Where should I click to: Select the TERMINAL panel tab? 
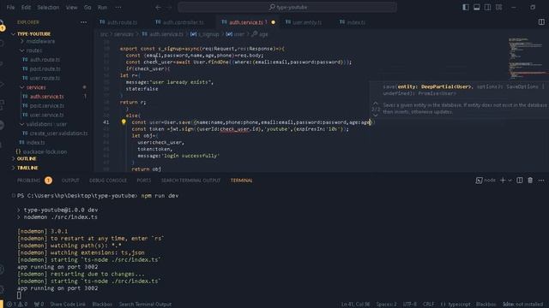(x=241, y=181)
